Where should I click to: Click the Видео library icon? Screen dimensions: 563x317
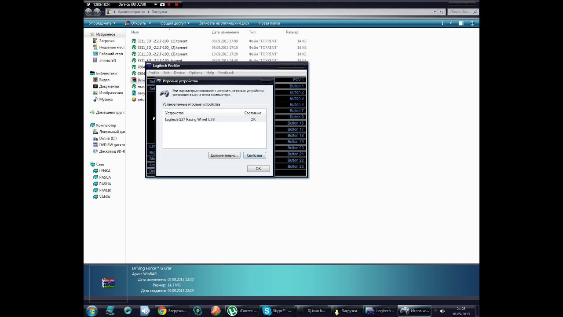[x=95, y=80]
